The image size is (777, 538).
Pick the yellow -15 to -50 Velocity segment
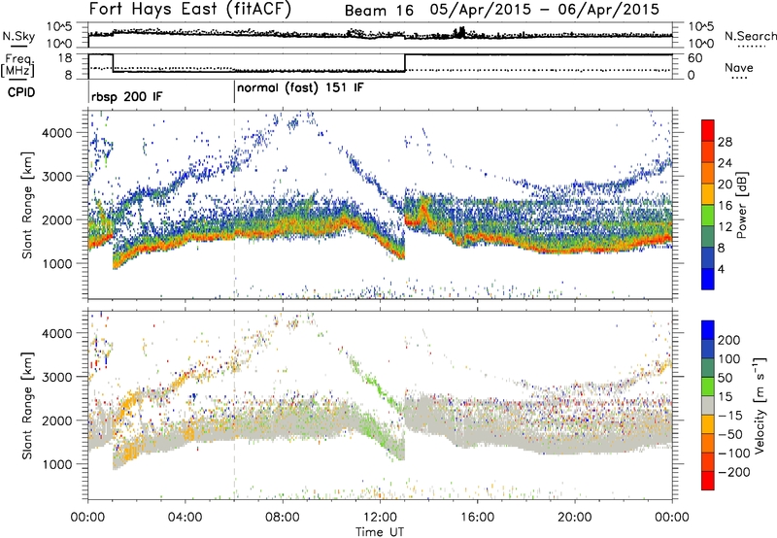708,424
